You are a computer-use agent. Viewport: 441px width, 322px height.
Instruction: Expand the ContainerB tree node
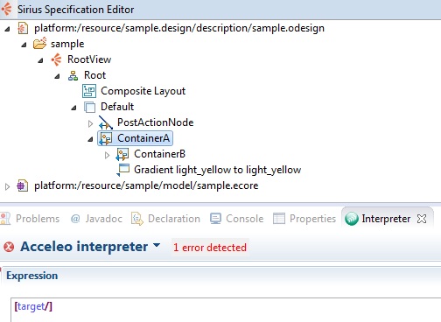[107, 155]
